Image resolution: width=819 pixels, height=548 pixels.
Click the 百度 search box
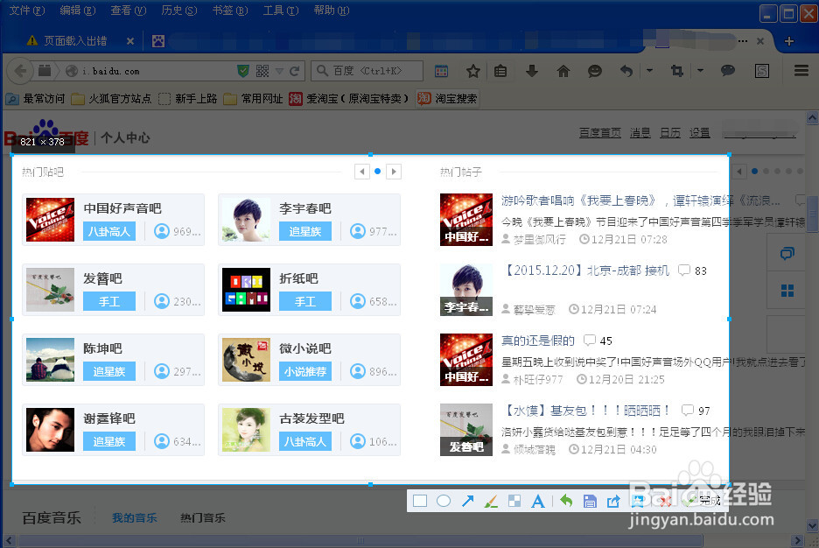point(367,71)
